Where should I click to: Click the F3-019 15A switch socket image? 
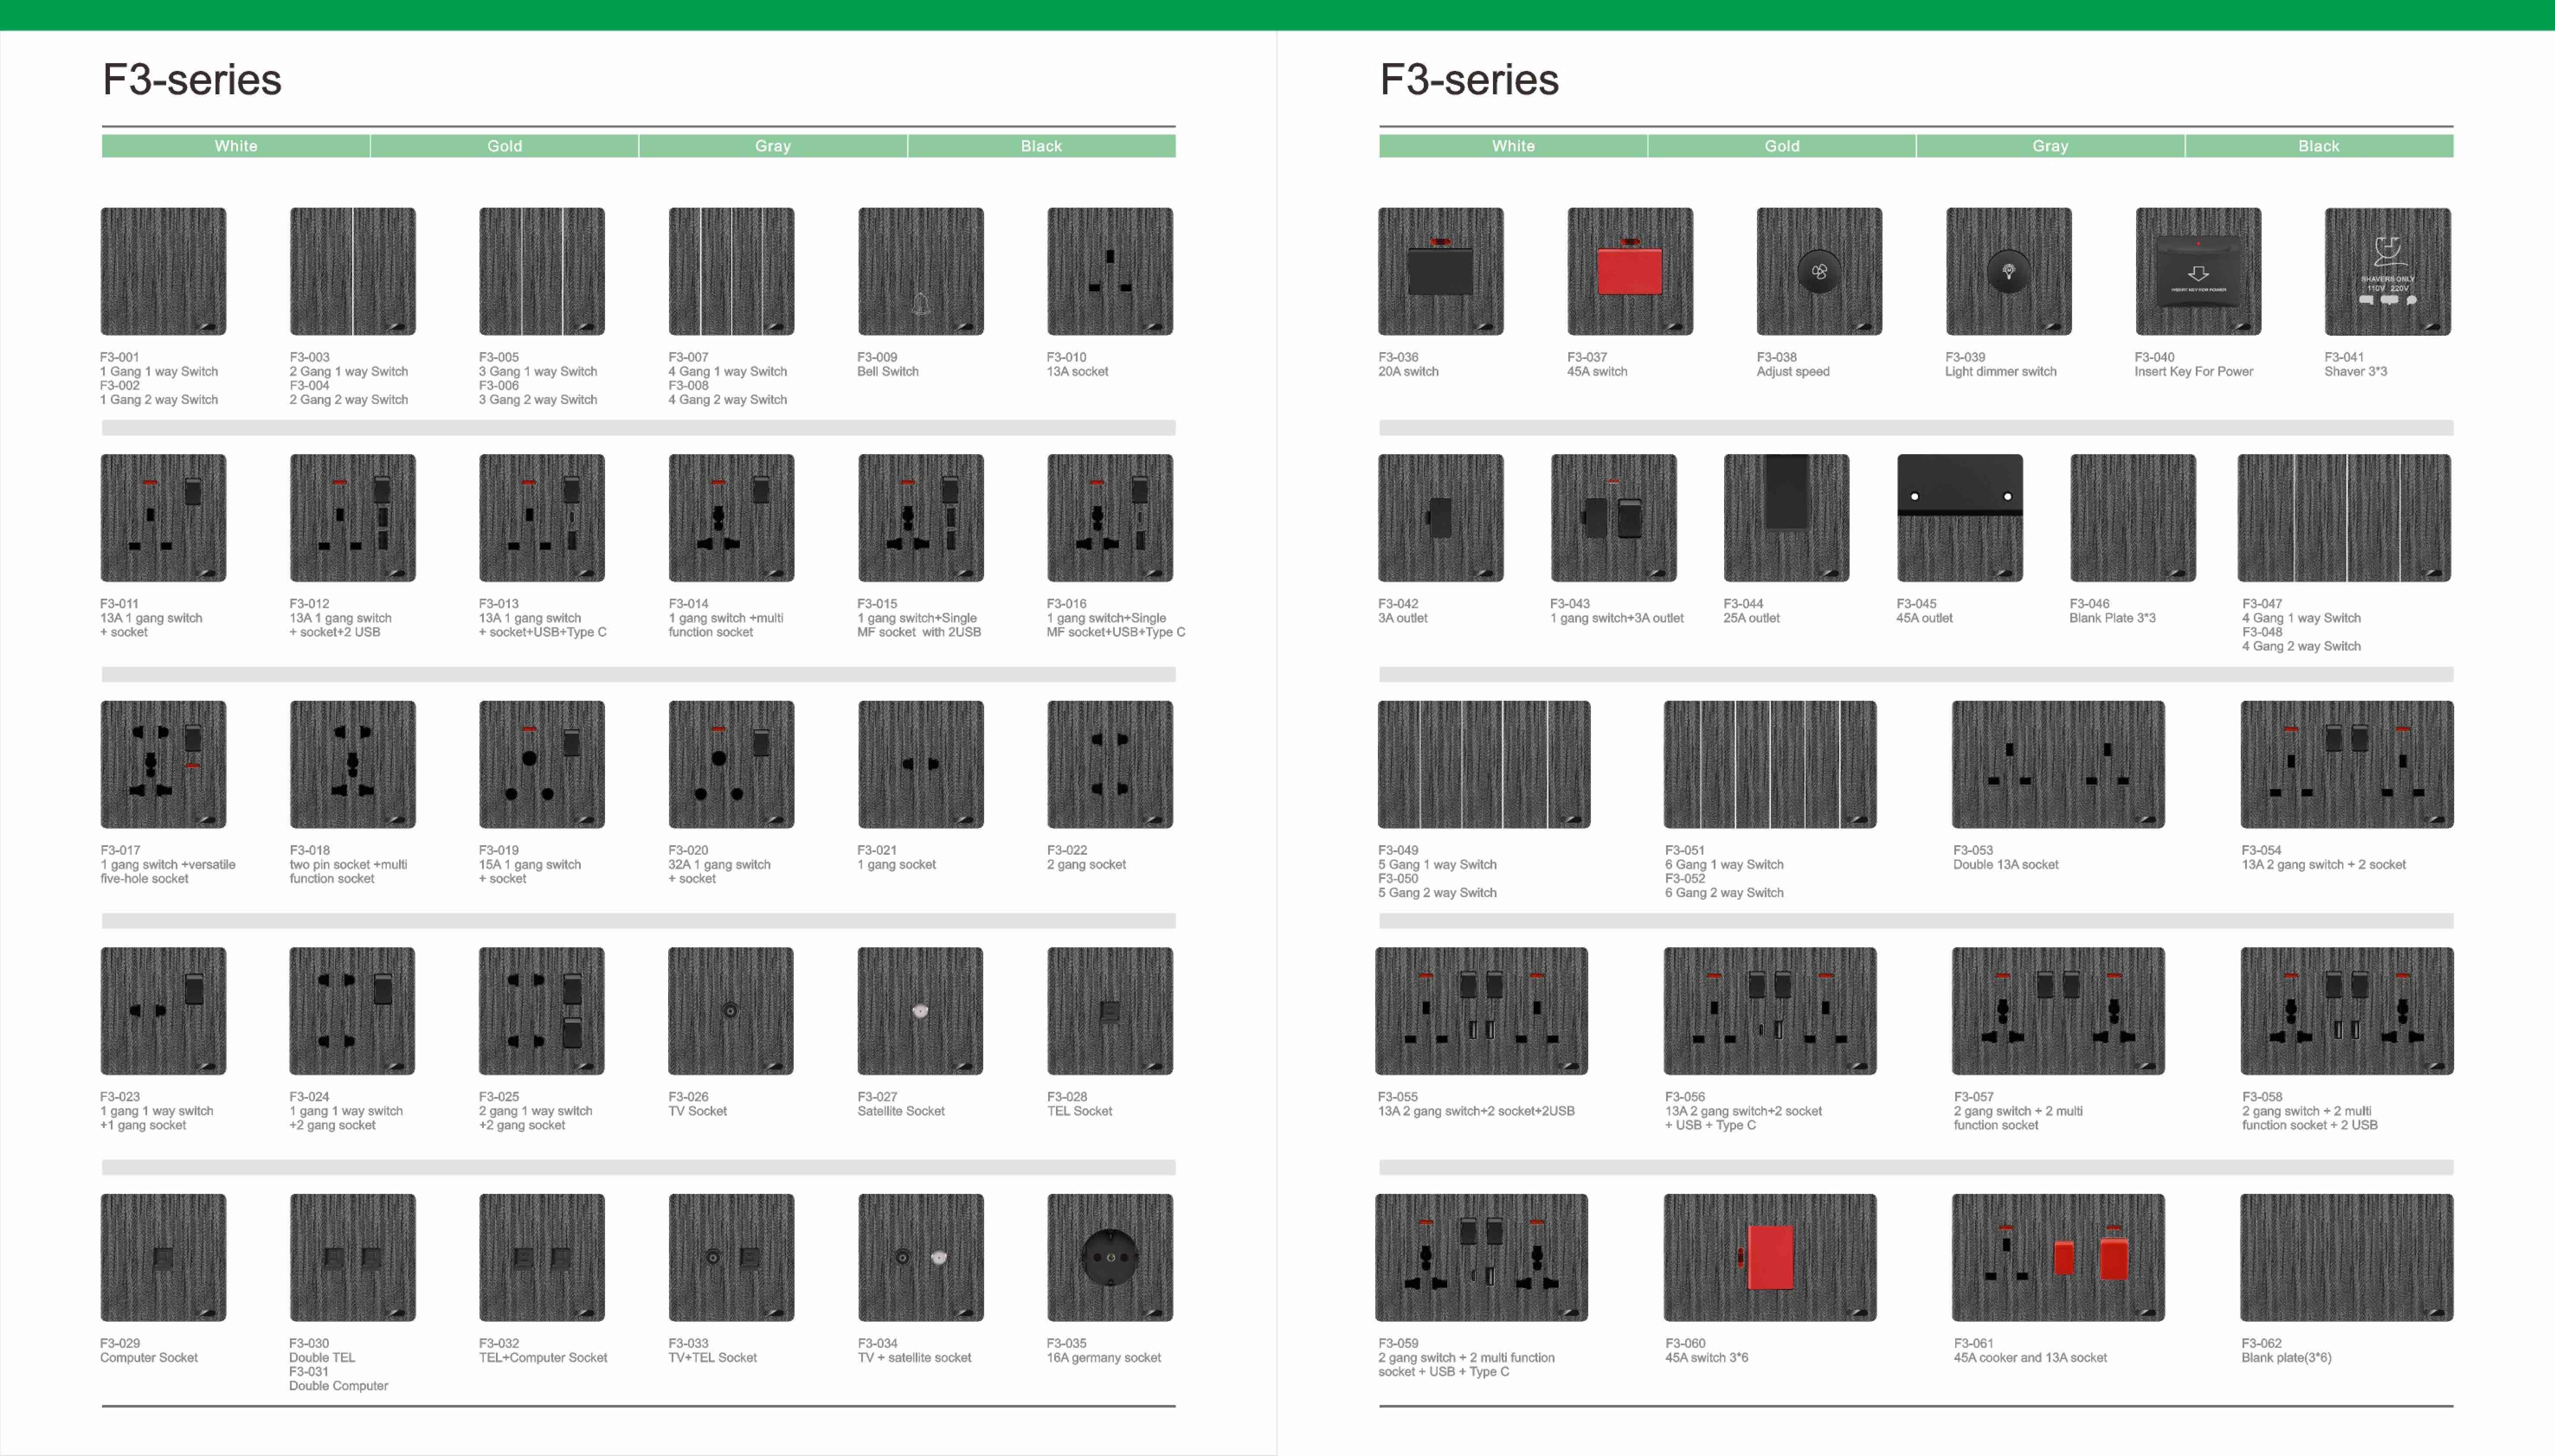pos(541,764)
